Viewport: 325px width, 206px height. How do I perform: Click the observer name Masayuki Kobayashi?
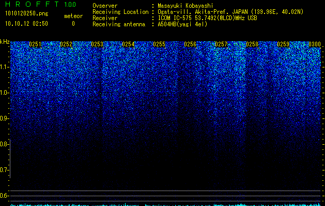(x=185, y=6)
